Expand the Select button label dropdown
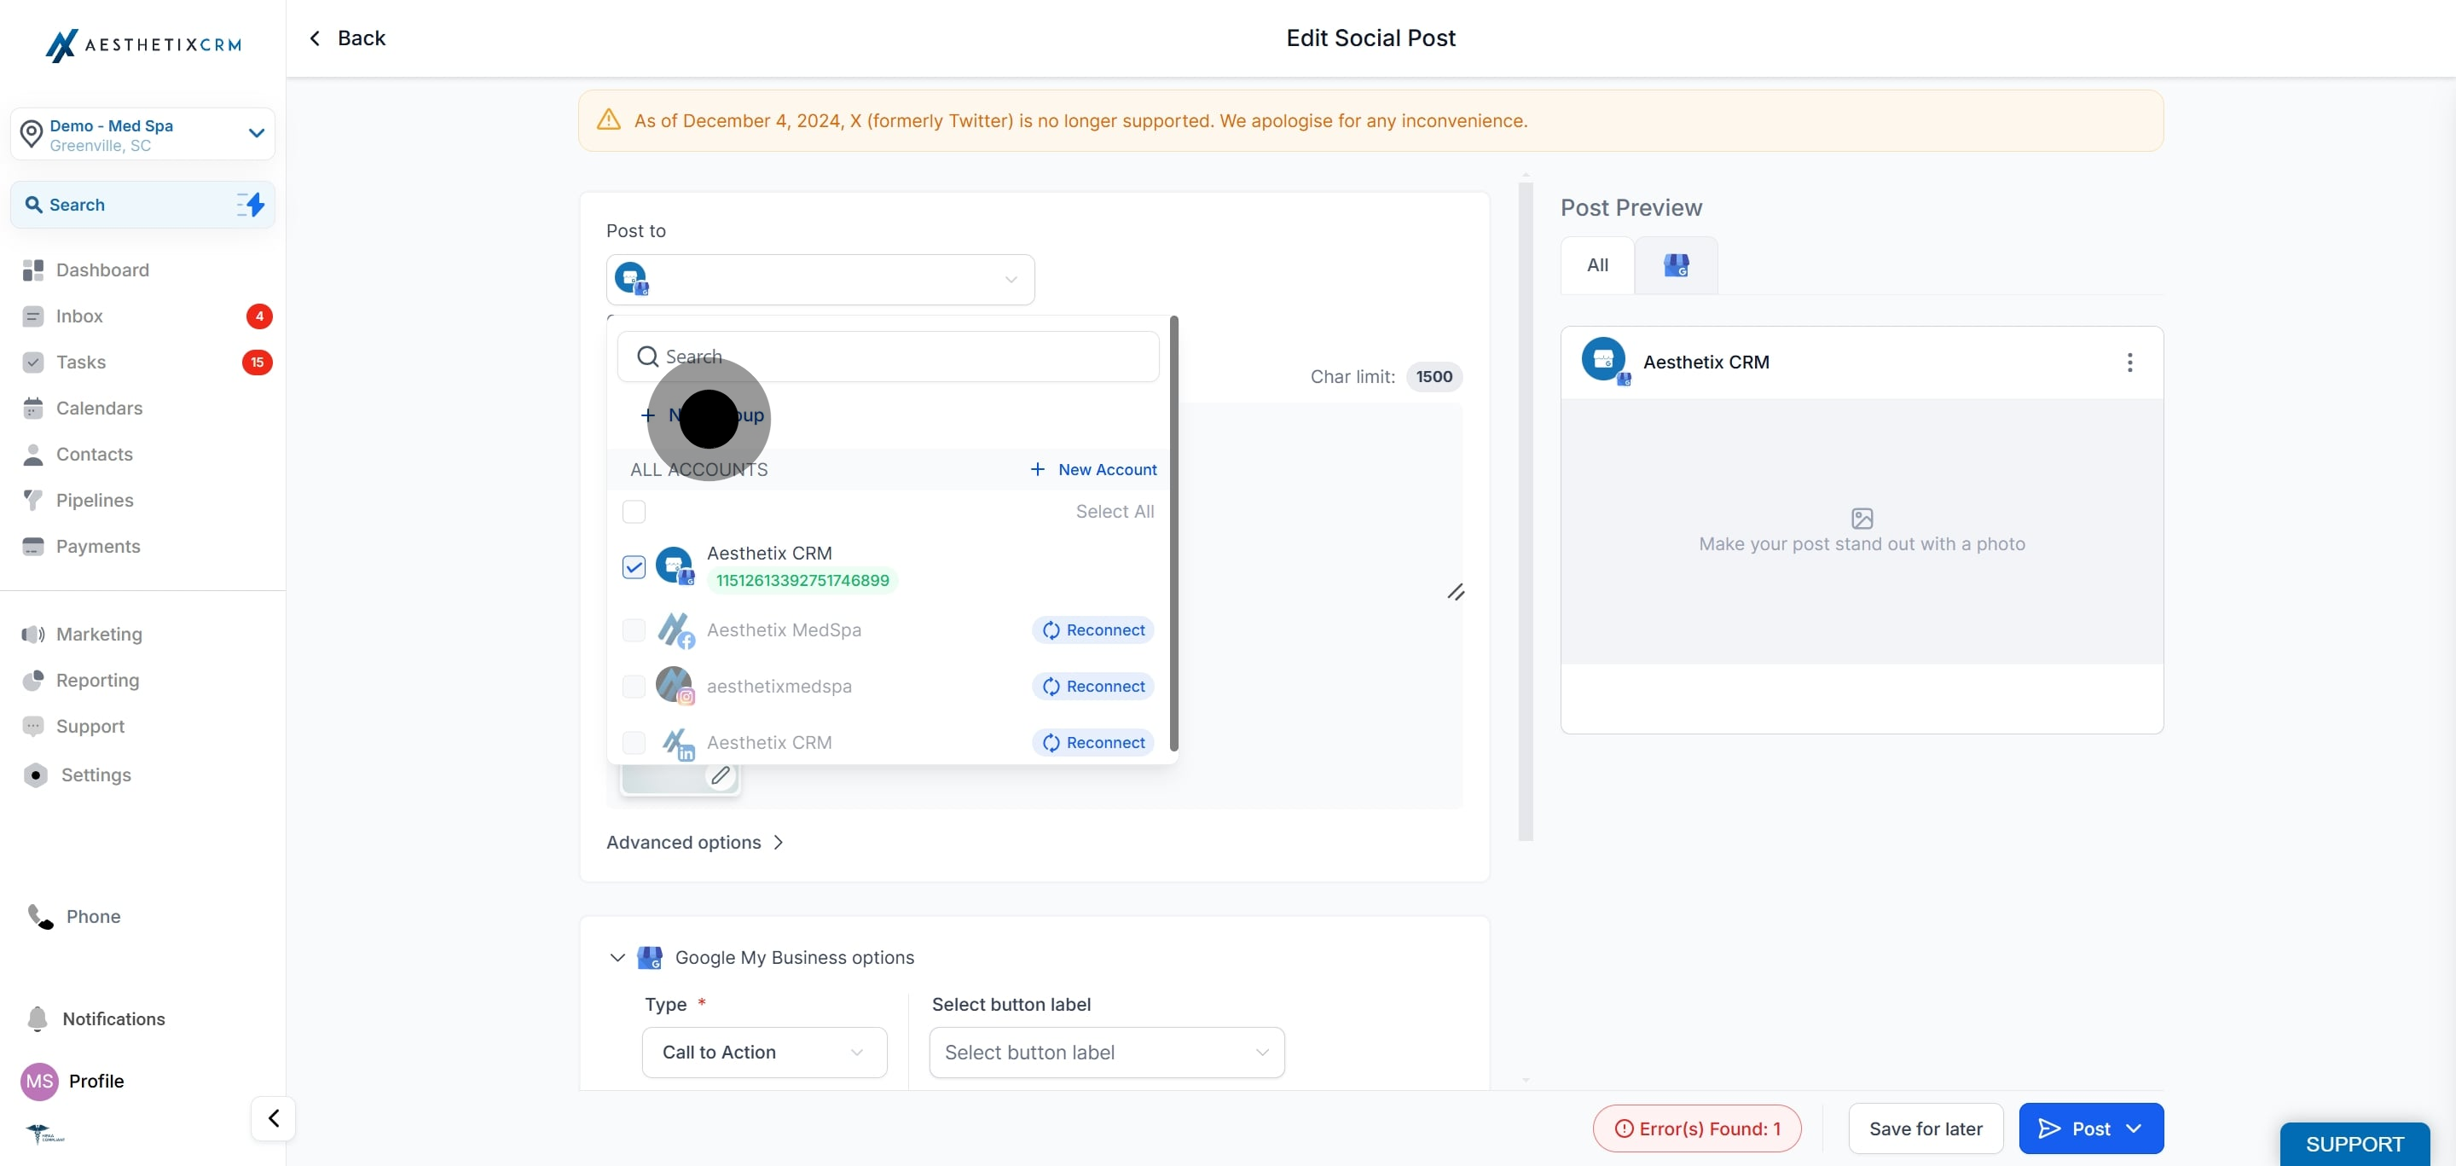 coord(1107,1053)
